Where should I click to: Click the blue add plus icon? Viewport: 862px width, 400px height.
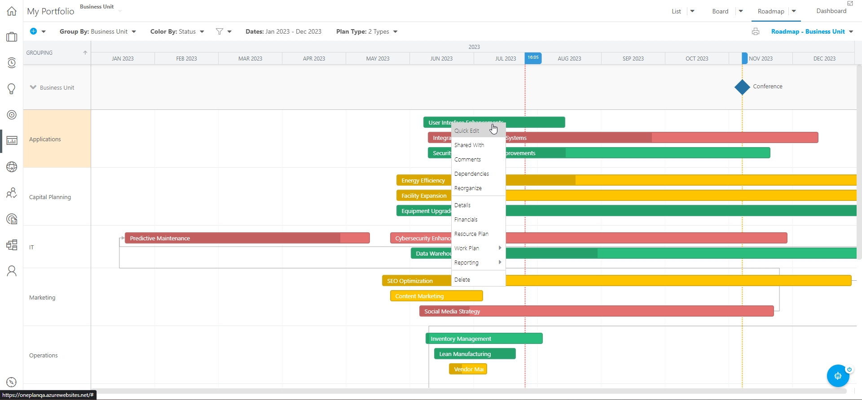pyautogui.click(x=33, y=31)
